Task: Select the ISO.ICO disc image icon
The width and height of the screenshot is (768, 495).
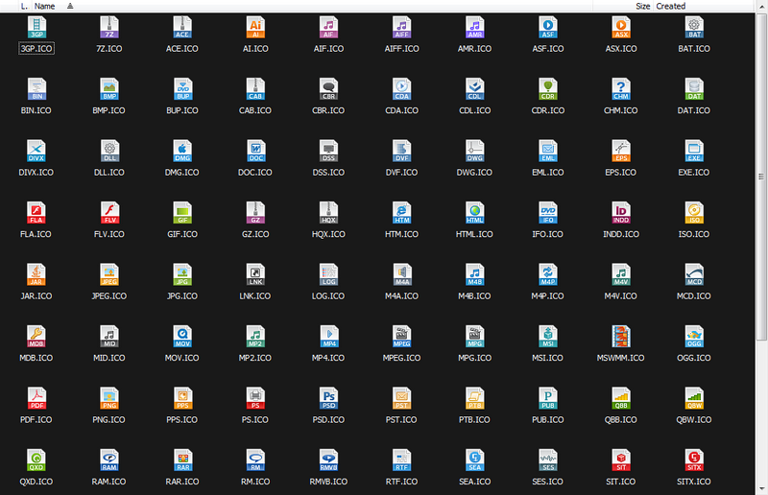Action: click(x=693, y=213)
